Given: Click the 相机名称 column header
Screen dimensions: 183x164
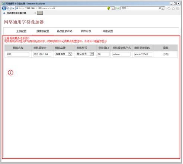Looking at the screenshot, I should point(18,48).
